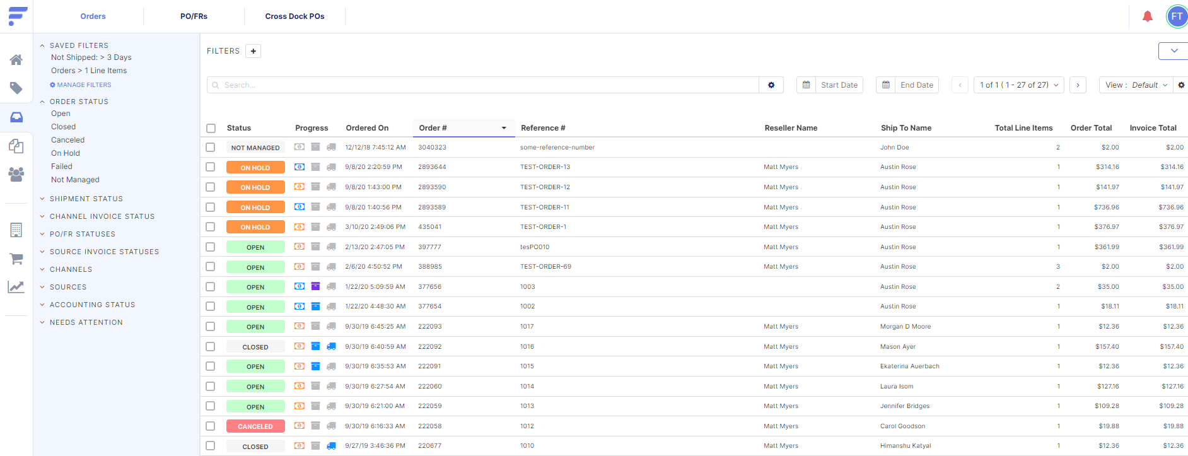Viewport: 1188px width, 456px height.
Task: Click the chevron-down button at top right
Action: tap(1173, 51)
